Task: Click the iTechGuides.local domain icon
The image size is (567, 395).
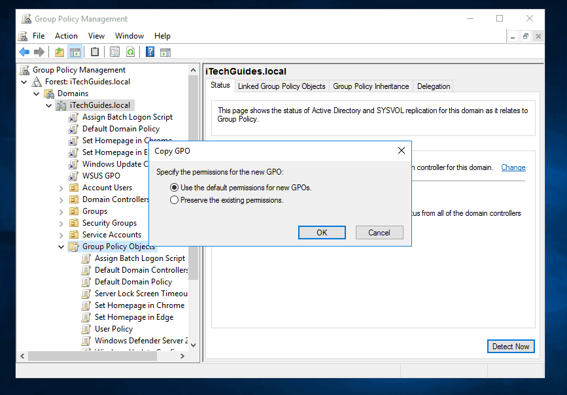Action: pos(61,105)
